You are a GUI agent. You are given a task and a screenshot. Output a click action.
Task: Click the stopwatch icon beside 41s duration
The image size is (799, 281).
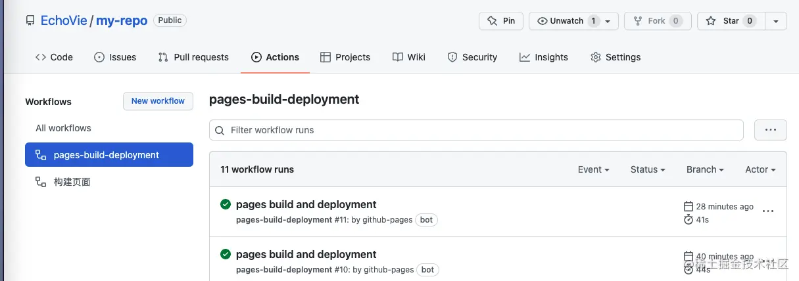(x=689, y=219)
